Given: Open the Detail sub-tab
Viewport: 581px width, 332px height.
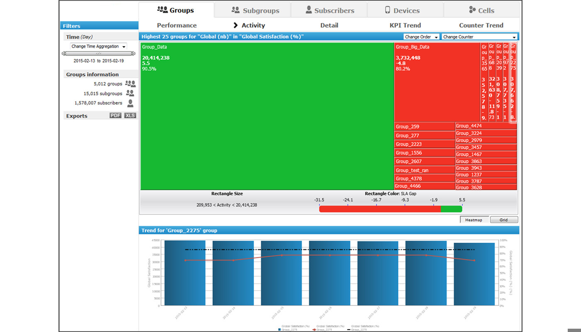Looking at the screenshot, I should [329, 25].
